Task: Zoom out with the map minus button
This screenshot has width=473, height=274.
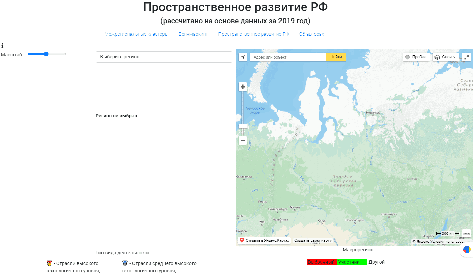Action: tap(243, 140)
